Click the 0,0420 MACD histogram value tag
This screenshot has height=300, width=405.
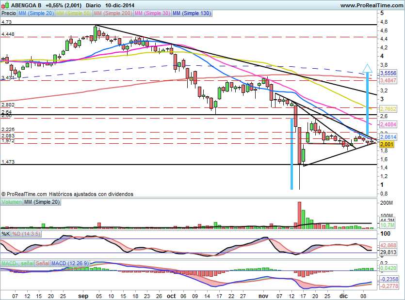pos(388,268)
